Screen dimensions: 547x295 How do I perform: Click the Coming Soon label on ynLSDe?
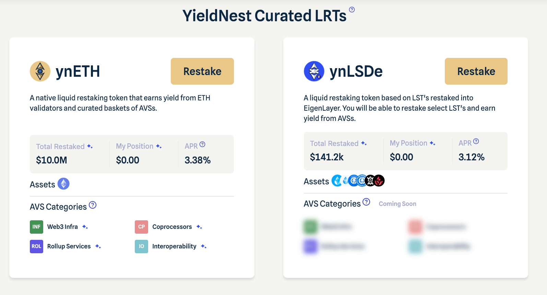(397, 204)
